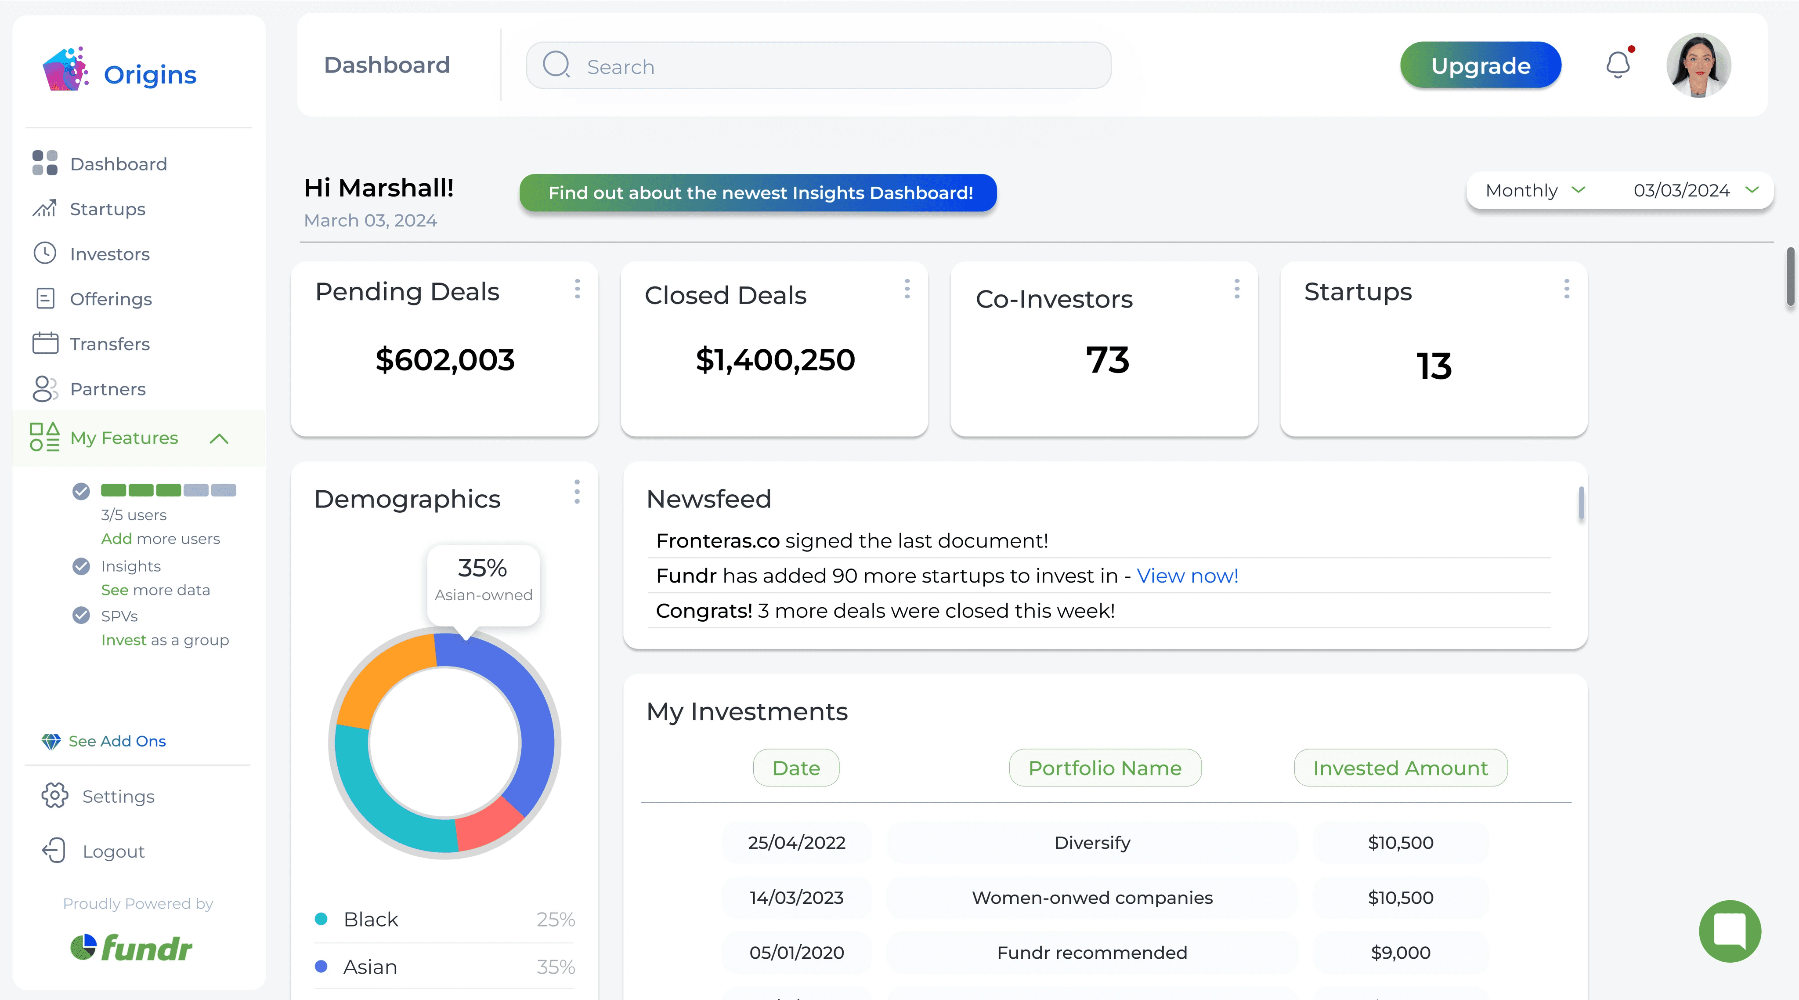Open the chat support bubble

point(1730,931)
